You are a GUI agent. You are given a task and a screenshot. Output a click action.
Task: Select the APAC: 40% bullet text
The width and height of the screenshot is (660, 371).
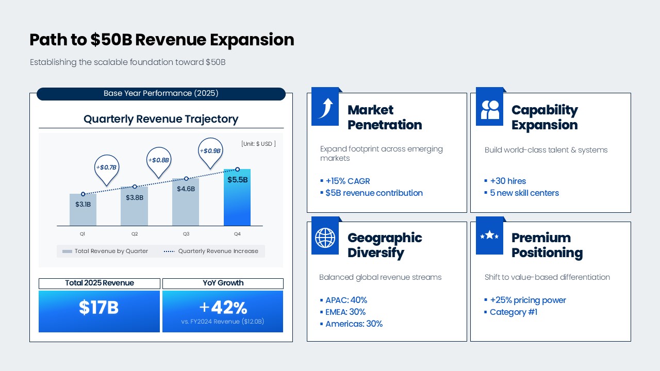(346, 300)
